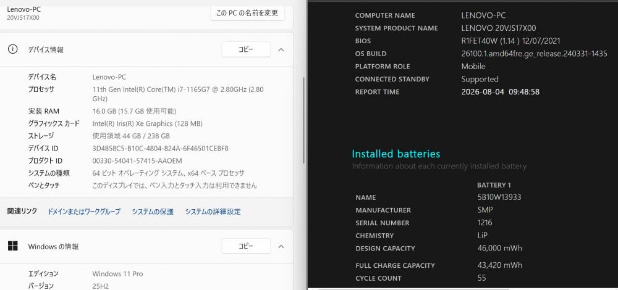Click the Windows logo icon beside Windows の情報
Image resolution: width=618 pixels, height=290 pixels.
click(12, 246)
